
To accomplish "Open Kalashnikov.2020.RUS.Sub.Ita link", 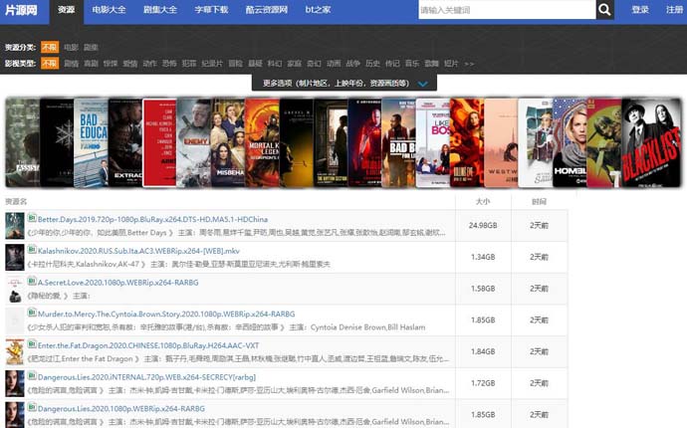I will pos(138,251).
